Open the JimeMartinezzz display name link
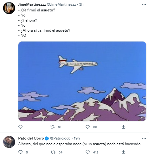This screenshot has height=156, width=149. pyautogui.click(x=32, y=4)
